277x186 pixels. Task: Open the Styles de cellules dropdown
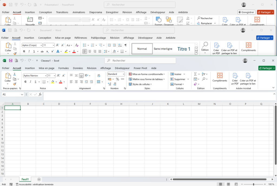140,84
